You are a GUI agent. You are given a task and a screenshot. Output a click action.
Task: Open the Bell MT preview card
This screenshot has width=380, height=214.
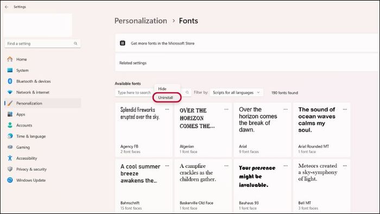pyautogui.click(x=321, y=186)
